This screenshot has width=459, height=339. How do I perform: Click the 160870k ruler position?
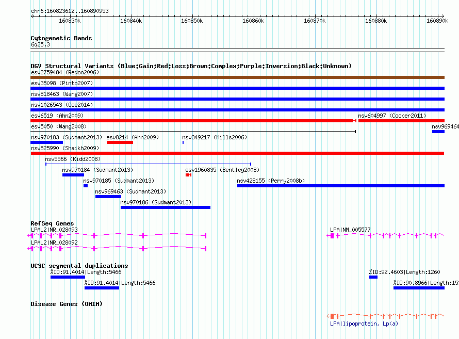coord(315,21)
